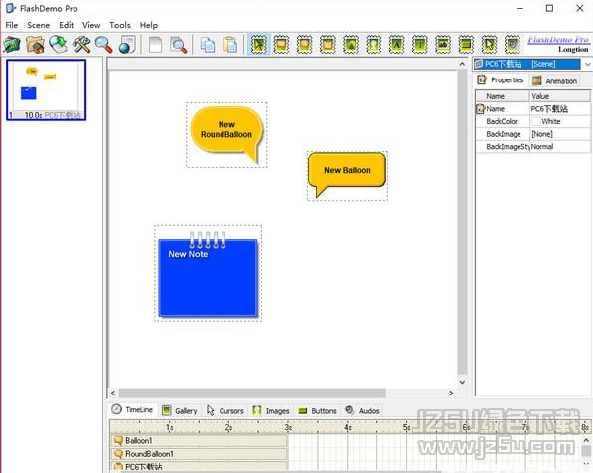Click the globe-with-page export icon

click(127, 45)
